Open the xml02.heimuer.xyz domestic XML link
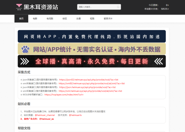This screenshot has width=185, height=132. tap(91, 83)
